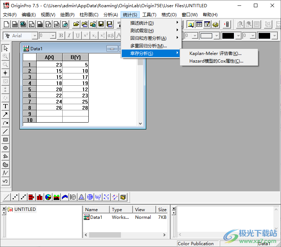Click the first black color swatch

(x=228, y=36)
